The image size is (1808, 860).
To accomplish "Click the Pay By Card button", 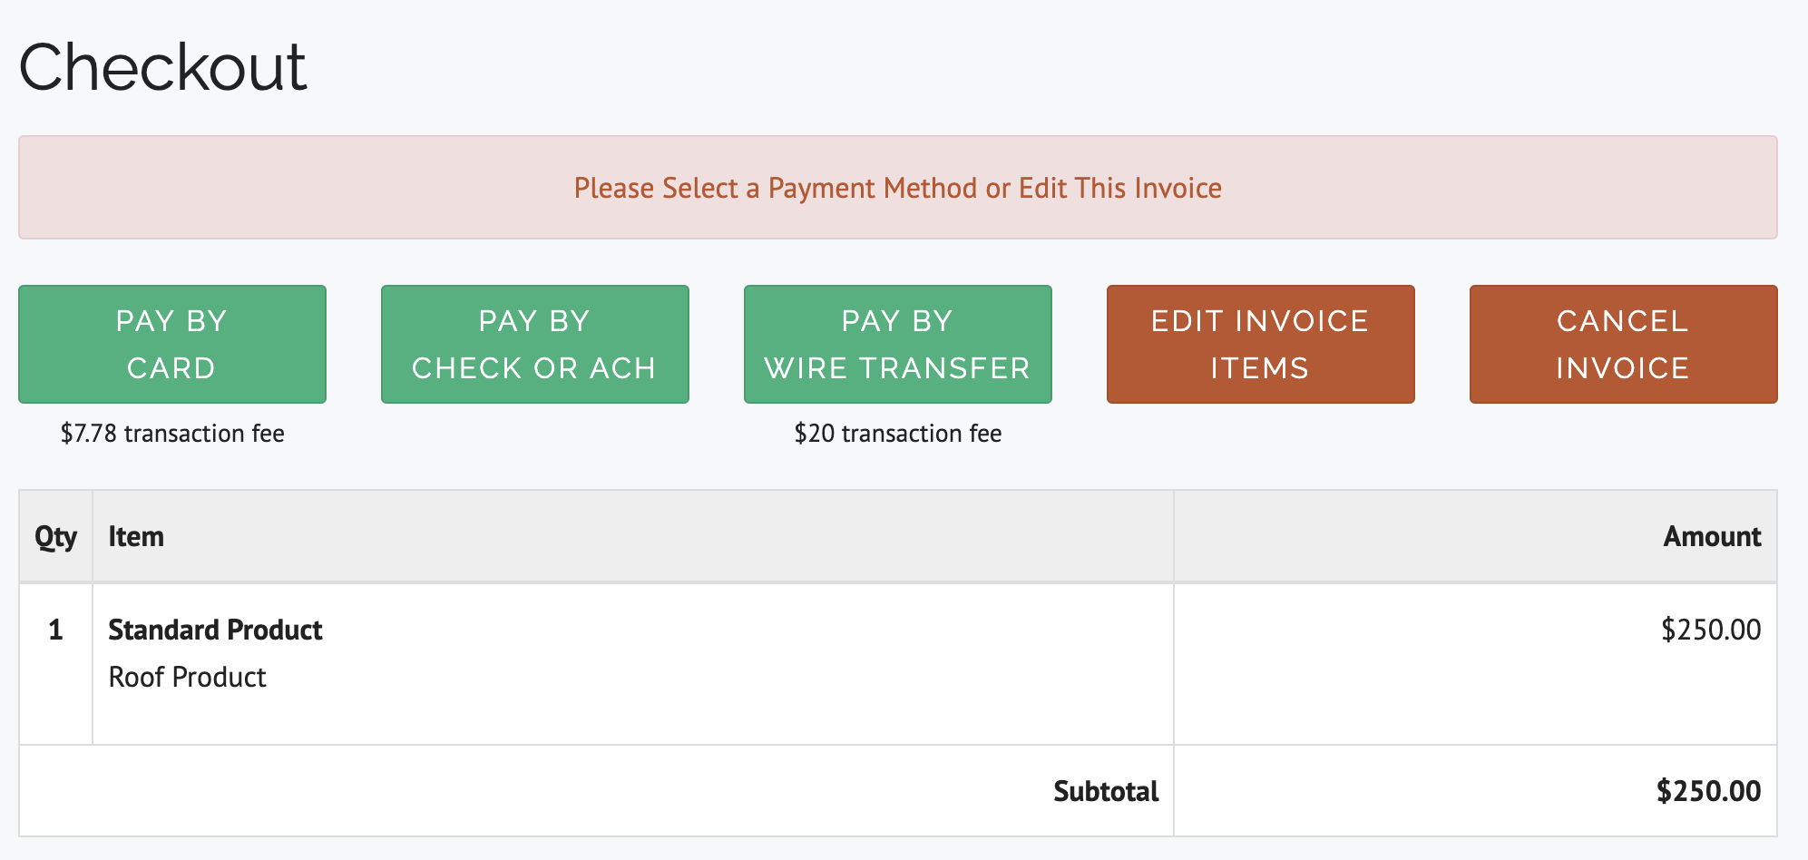I will [x=171, y=344].
